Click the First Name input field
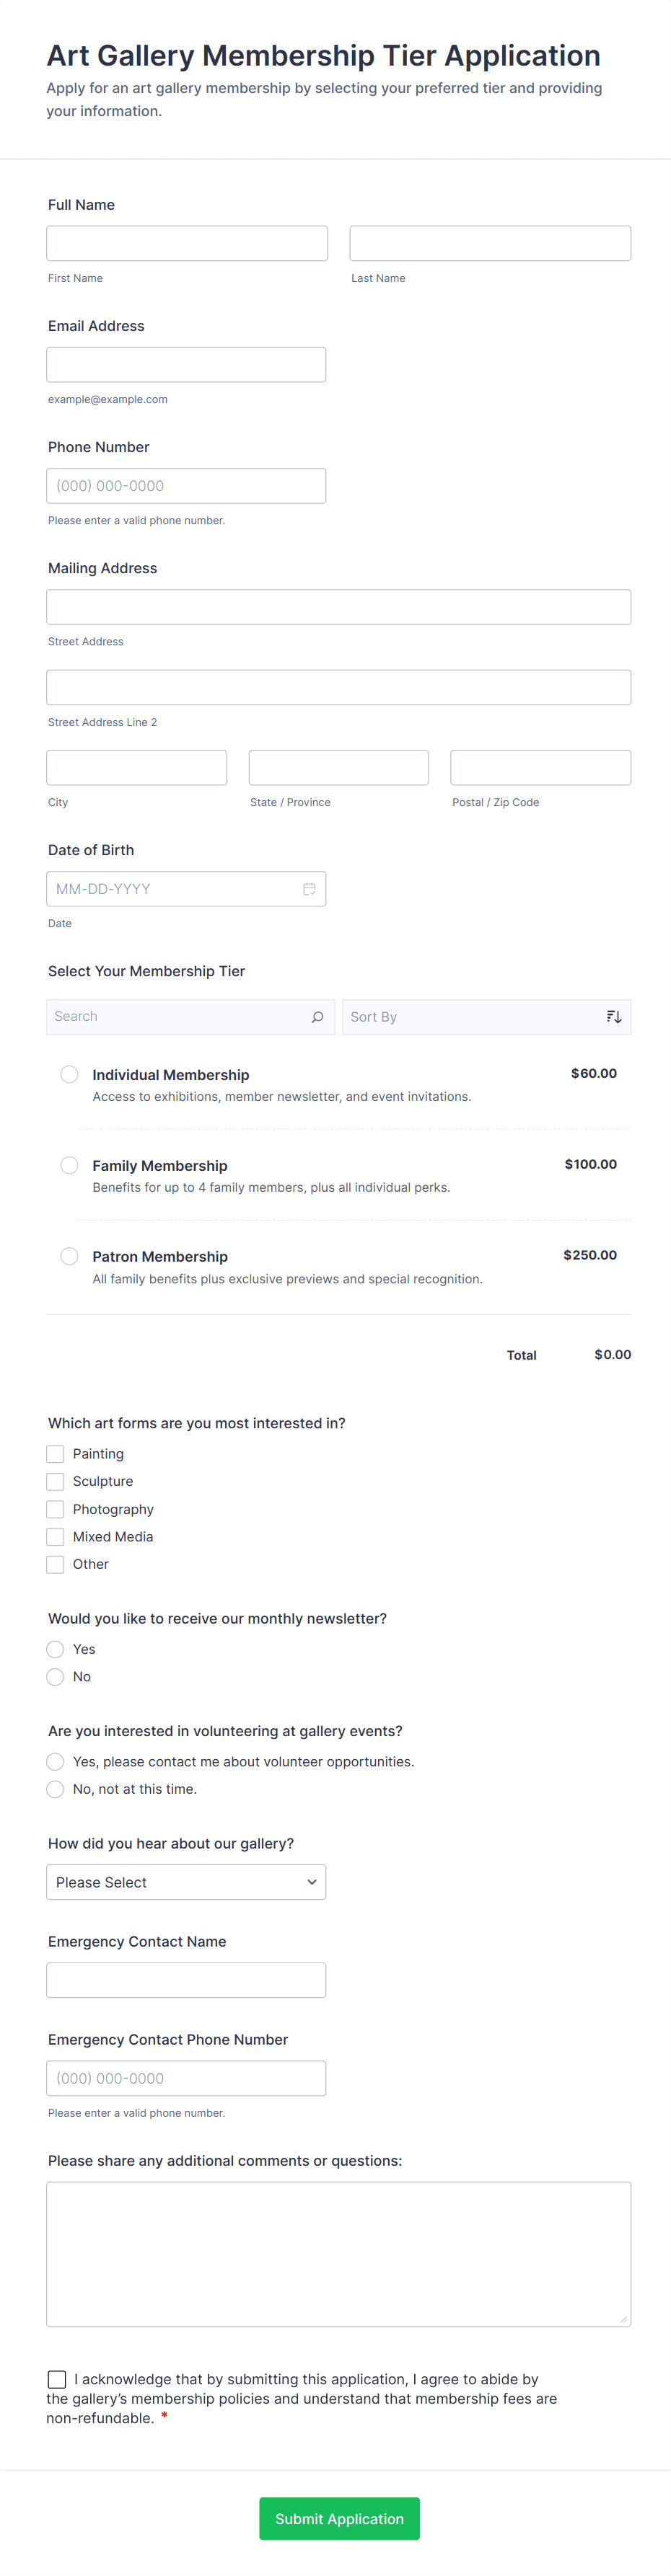 pos(186,243)
